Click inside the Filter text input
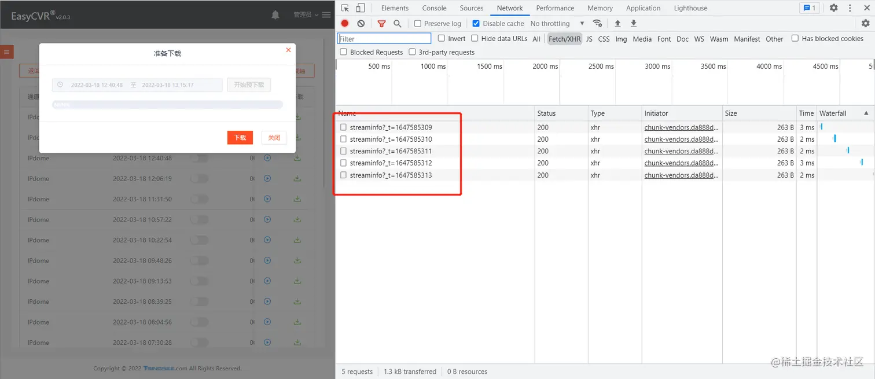875x379 pixels. click(384, 39)
